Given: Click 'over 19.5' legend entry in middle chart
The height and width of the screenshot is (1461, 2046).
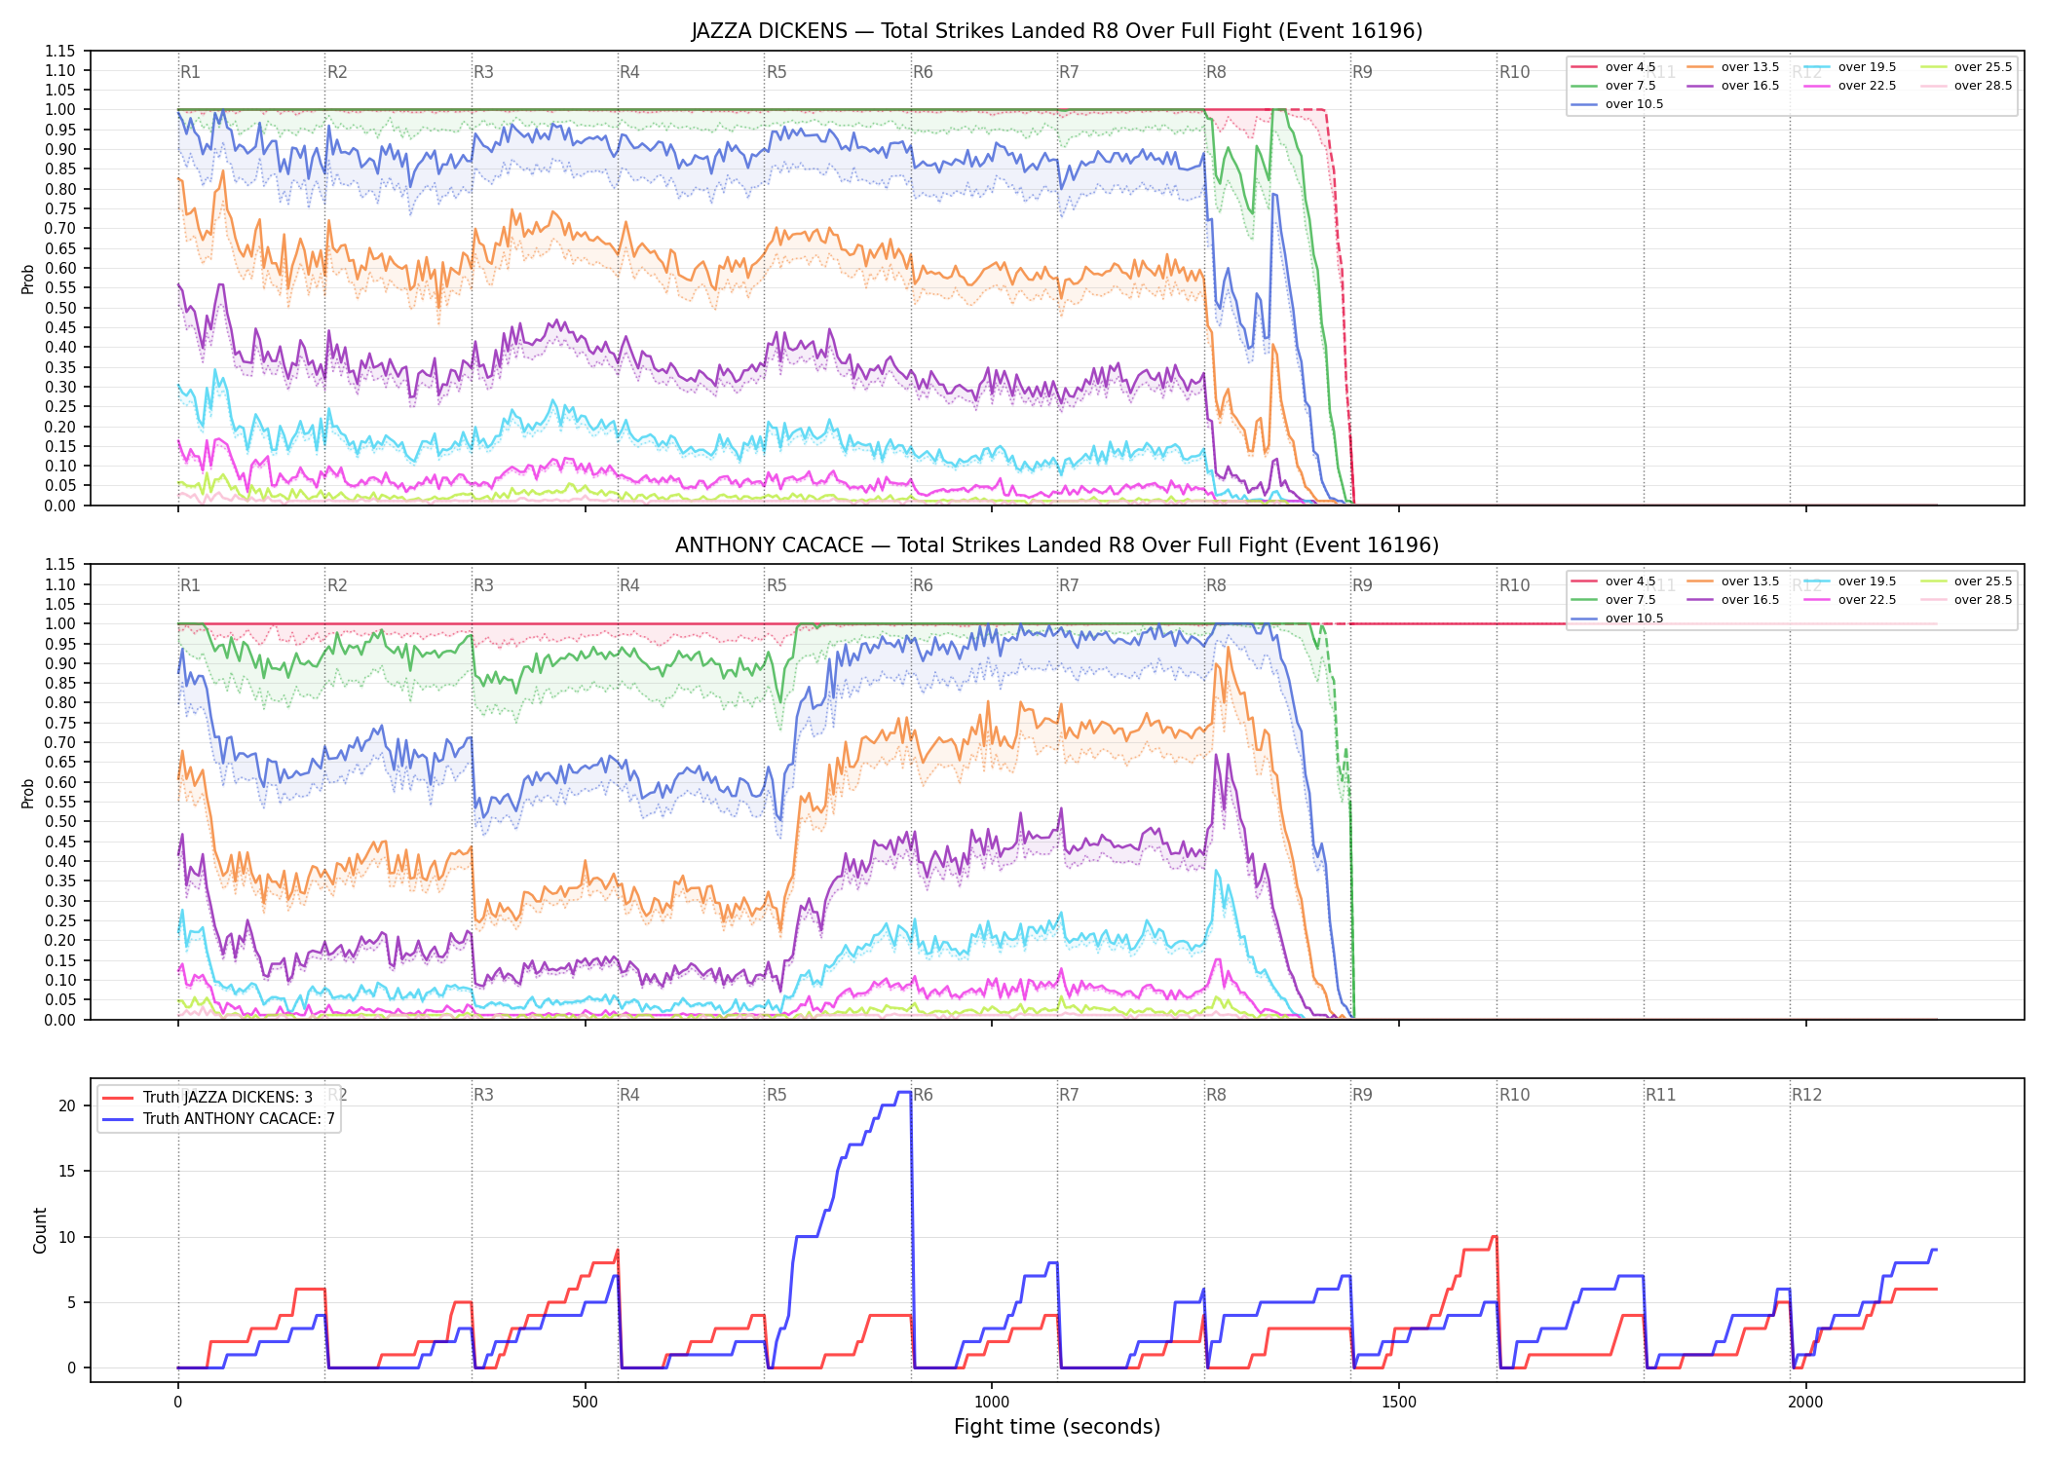Looking at the screenshot, I should point(1850,581).
